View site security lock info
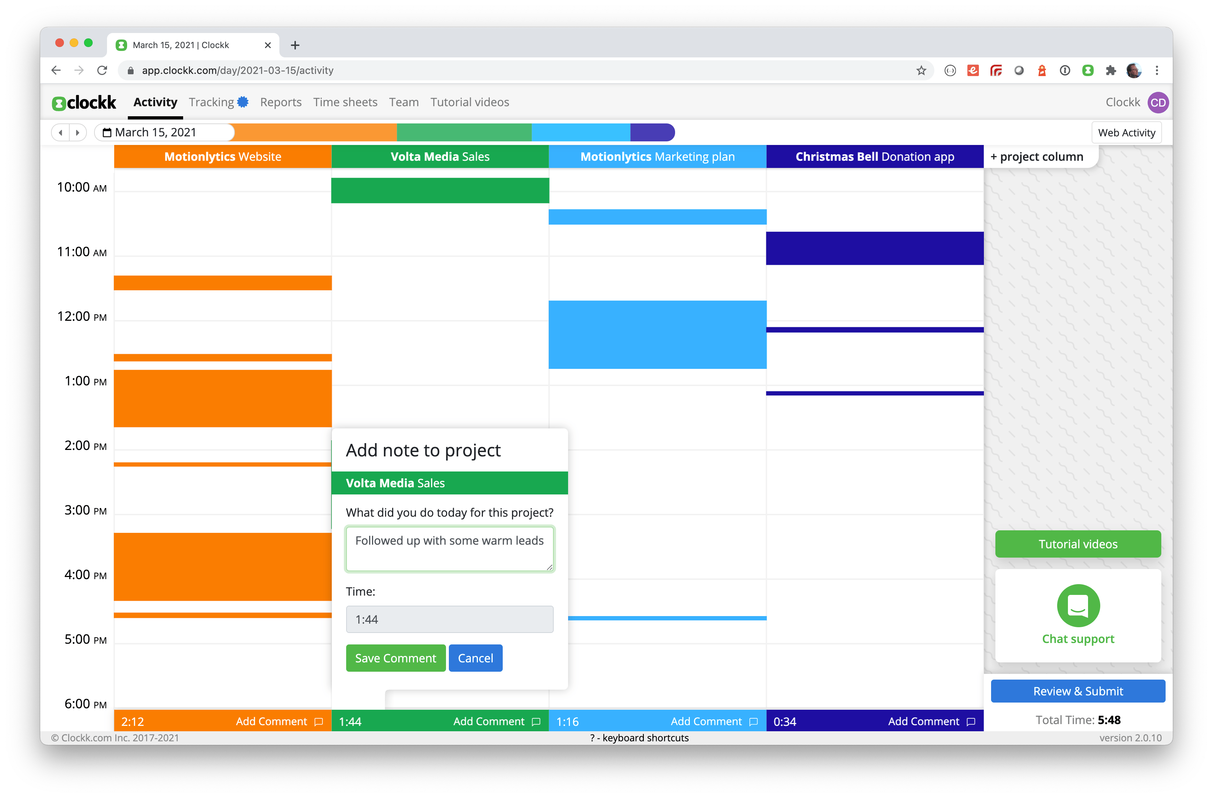This screenshot has height=798, width=1213. (x=130, y=70)
